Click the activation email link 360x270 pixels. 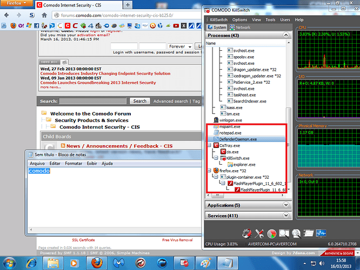click(x=94, y=35)
